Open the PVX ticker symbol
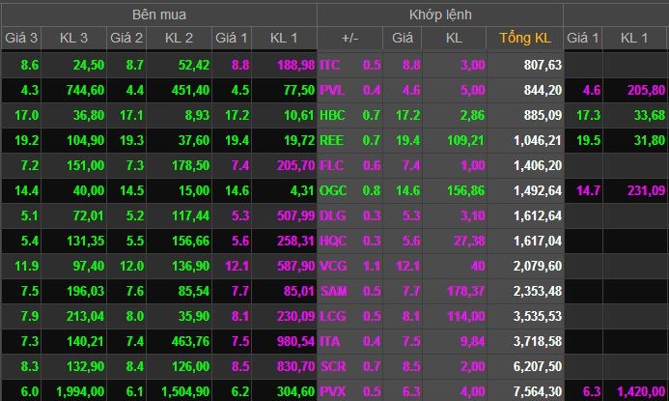The width and height of the screenshot is (669, 401). pyautogui.click(x=330, y=391)
